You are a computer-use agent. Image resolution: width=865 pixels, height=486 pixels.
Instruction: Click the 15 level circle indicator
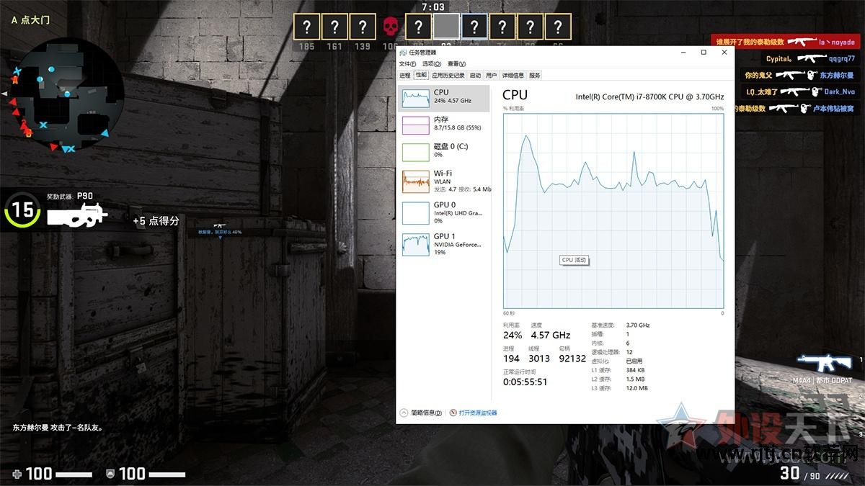click(x=22, y=210)
